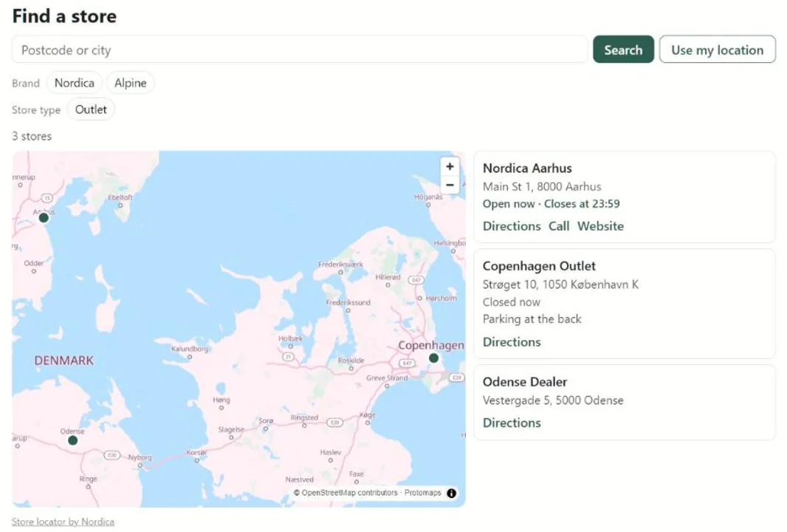Toggle the Nordica brand filter

75,83
